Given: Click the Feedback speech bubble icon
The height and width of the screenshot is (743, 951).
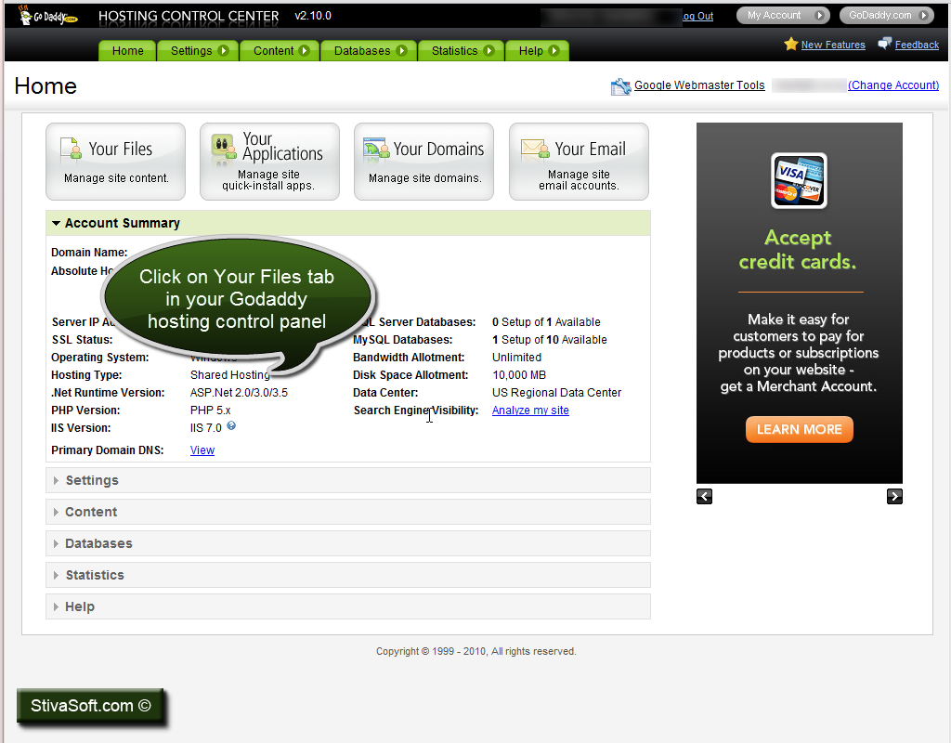Looking at the screenshot, I should (x=885, y=44).
